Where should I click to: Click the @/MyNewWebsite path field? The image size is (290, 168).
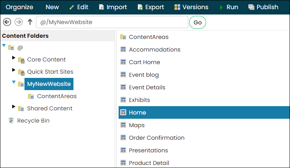pyautogui.click(x=112, y=22)
